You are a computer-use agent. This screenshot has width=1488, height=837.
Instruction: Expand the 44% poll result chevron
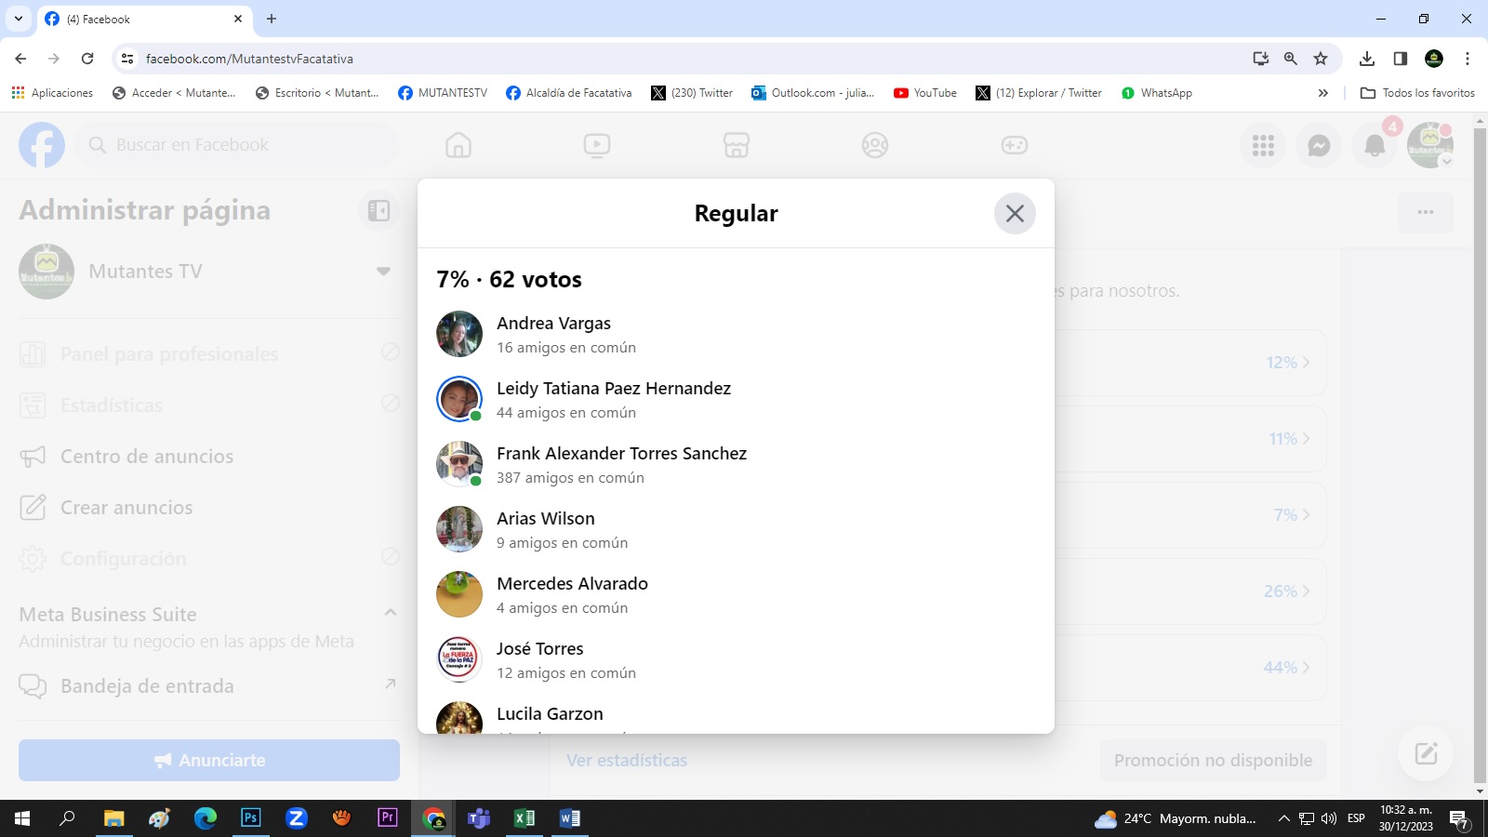[x=1306, y=668]
